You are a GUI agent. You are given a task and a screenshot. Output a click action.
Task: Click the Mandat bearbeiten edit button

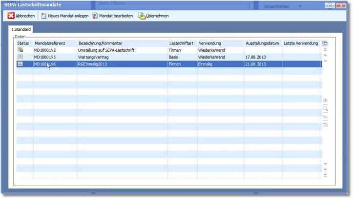click(x=112, y=16)
